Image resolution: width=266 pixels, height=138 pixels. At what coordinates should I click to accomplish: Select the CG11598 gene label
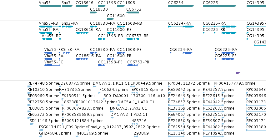point(107,3)
